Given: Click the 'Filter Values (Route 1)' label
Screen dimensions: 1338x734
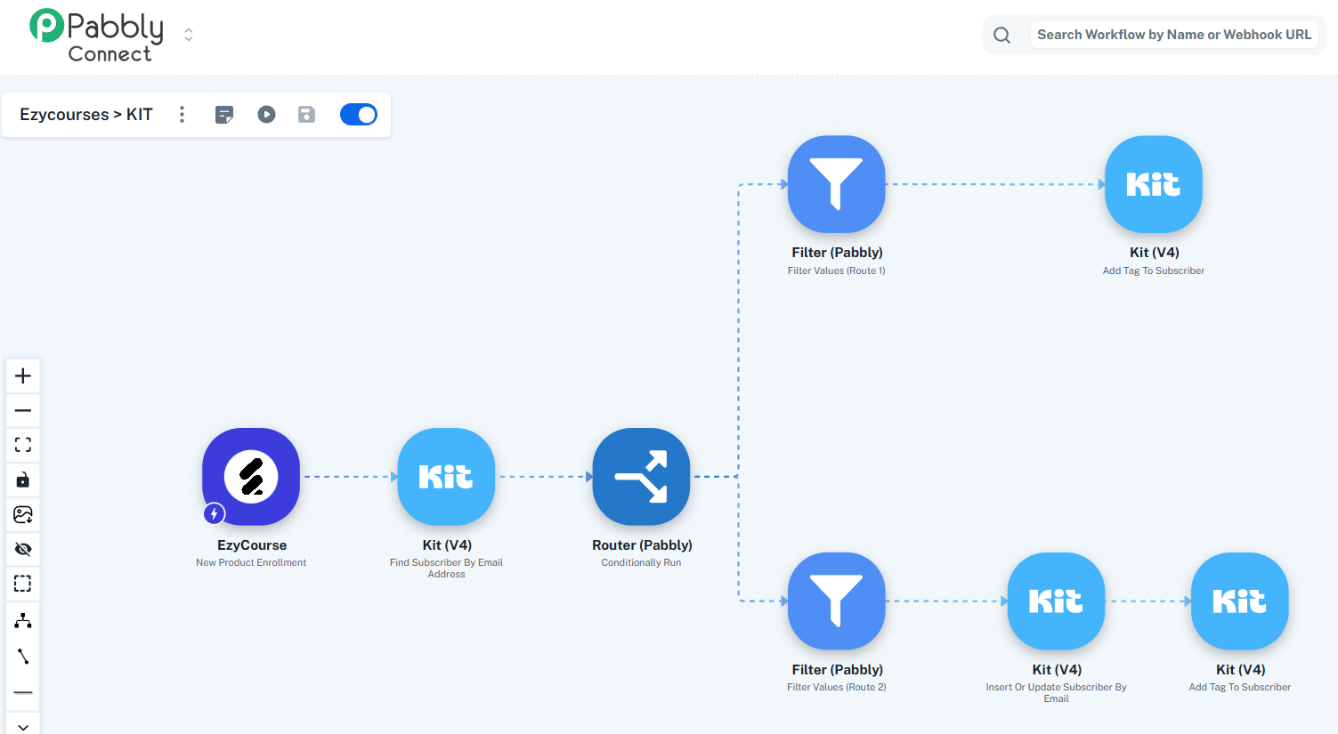Looking at the screenshot, I should coord(837,270).
